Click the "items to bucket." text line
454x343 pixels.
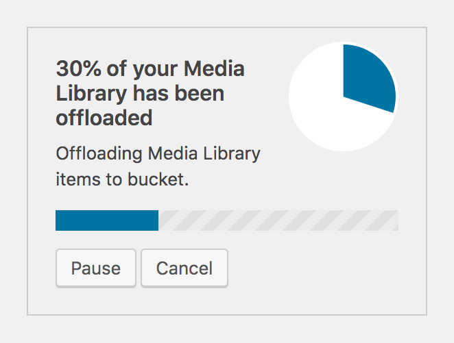(121, 180)
